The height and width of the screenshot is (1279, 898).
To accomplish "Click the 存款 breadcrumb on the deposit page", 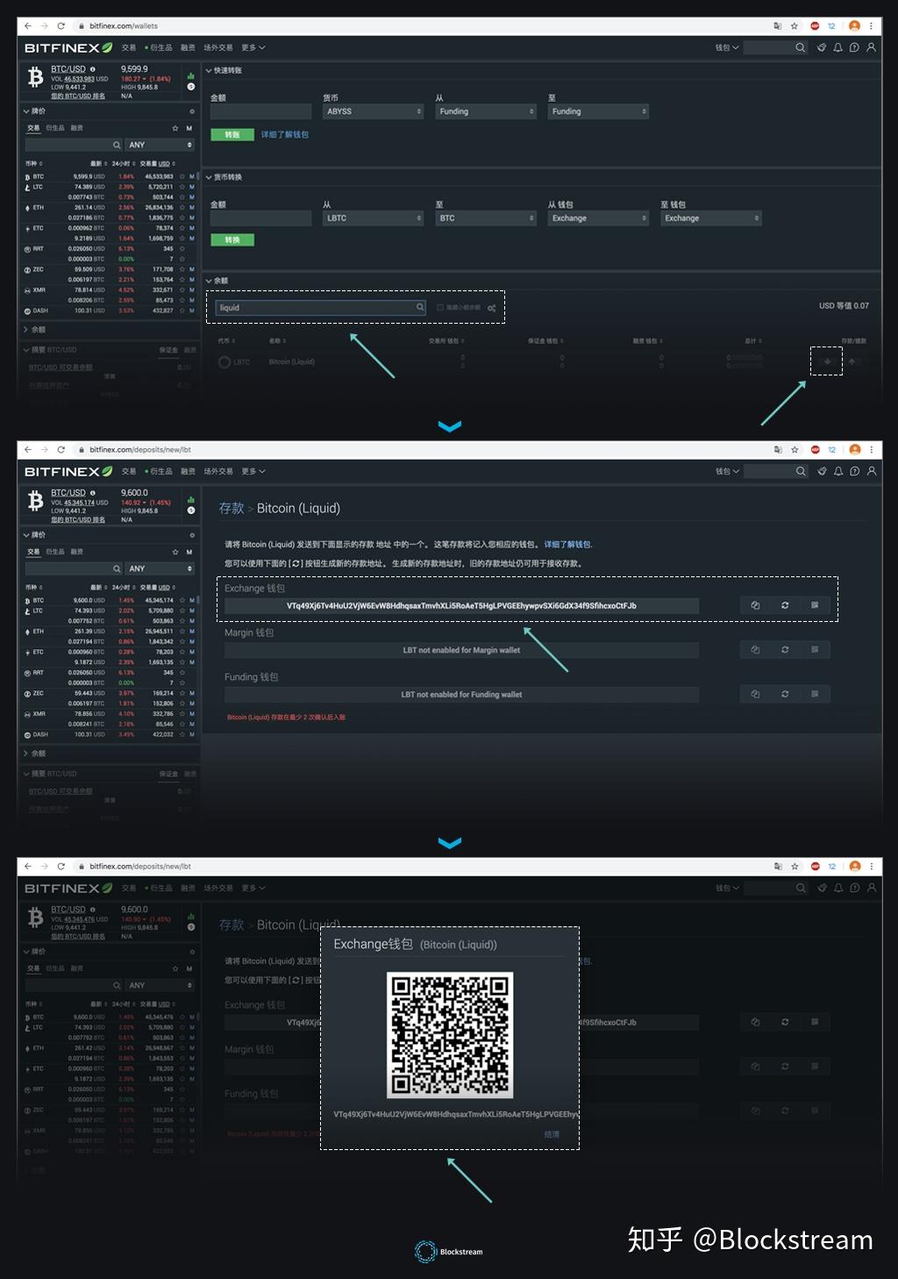I will [232, 508].
